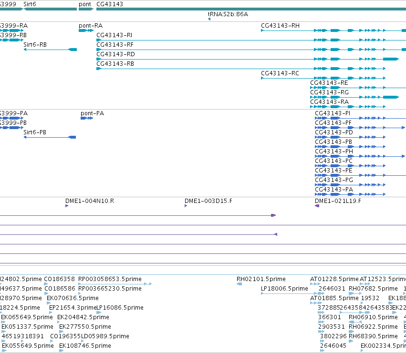Image resolution: width=406 pixels, height=353 pixels.
Task: Select the EK204842.5prime EST label
Action: click(83, 317)
